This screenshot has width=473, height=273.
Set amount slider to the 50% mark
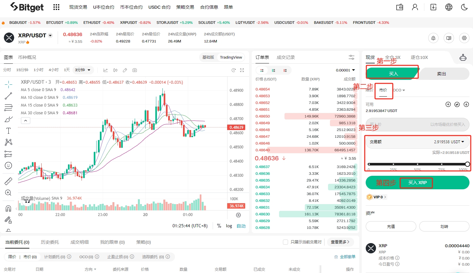click(418, 164)
